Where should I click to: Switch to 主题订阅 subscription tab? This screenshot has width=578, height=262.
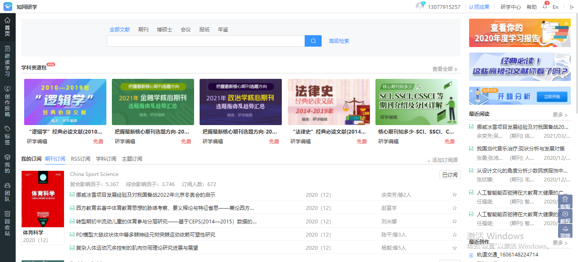pyautogui.click(x=132, y=159)
